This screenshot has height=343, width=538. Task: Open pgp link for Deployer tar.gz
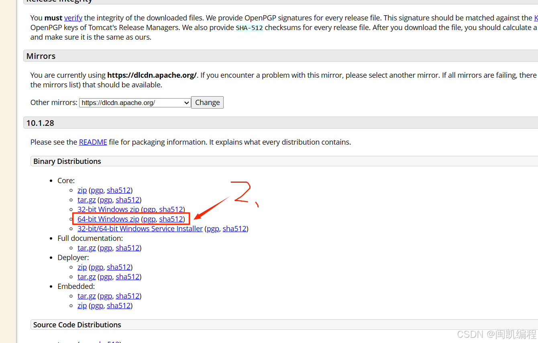point(106,276)
